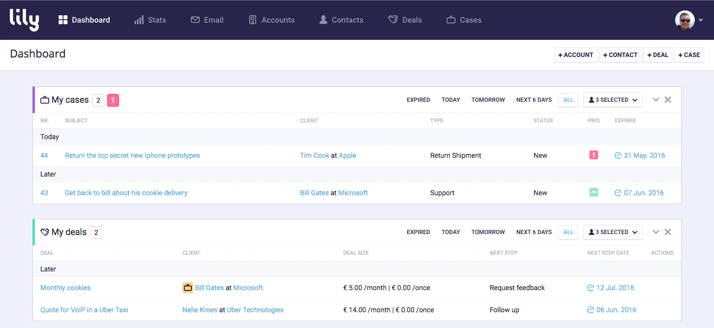Image resolution: width=714 pixels, height=328 pixels.
Task: Click the lily logo
Action: point(24,20)
